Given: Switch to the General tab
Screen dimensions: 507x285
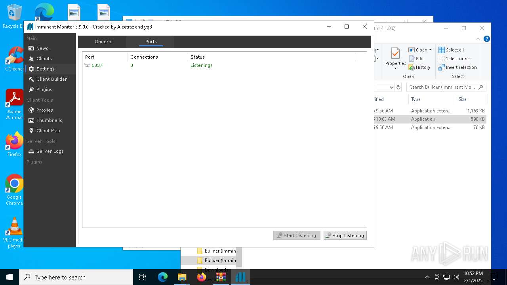Looking at the screenshot, I should (x=103, y=42).
